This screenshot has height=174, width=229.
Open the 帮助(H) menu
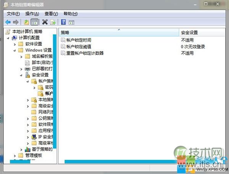(x=71, y=14)
